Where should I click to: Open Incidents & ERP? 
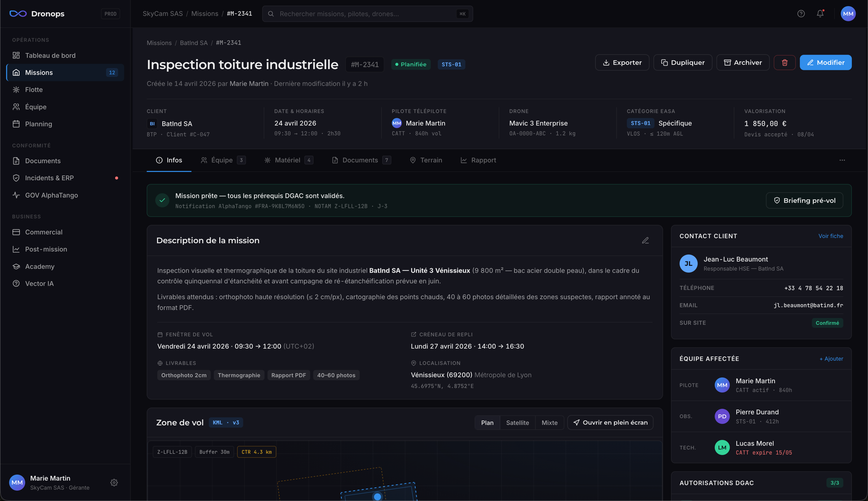[65, 178]
